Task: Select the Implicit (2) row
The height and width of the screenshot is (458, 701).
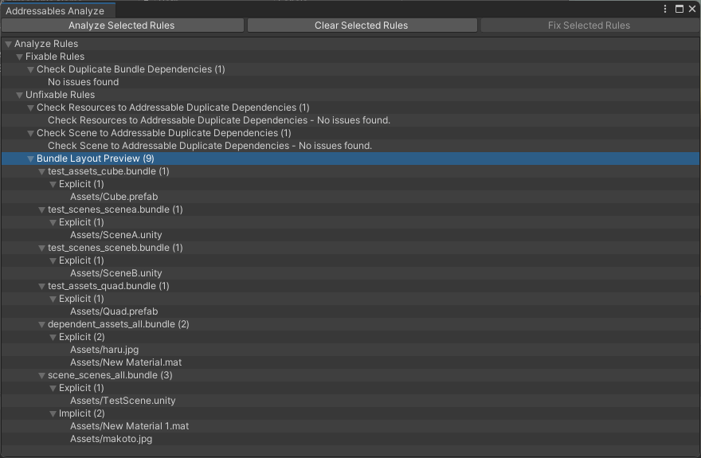Action: 350,413
